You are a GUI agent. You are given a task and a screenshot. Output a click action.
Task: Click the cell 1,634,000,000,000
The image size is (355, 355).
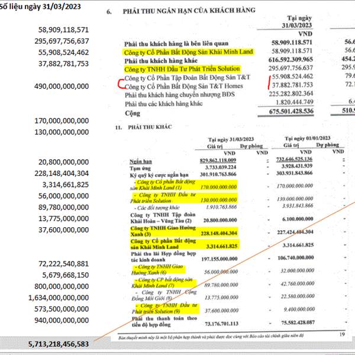tap(59, 298)
